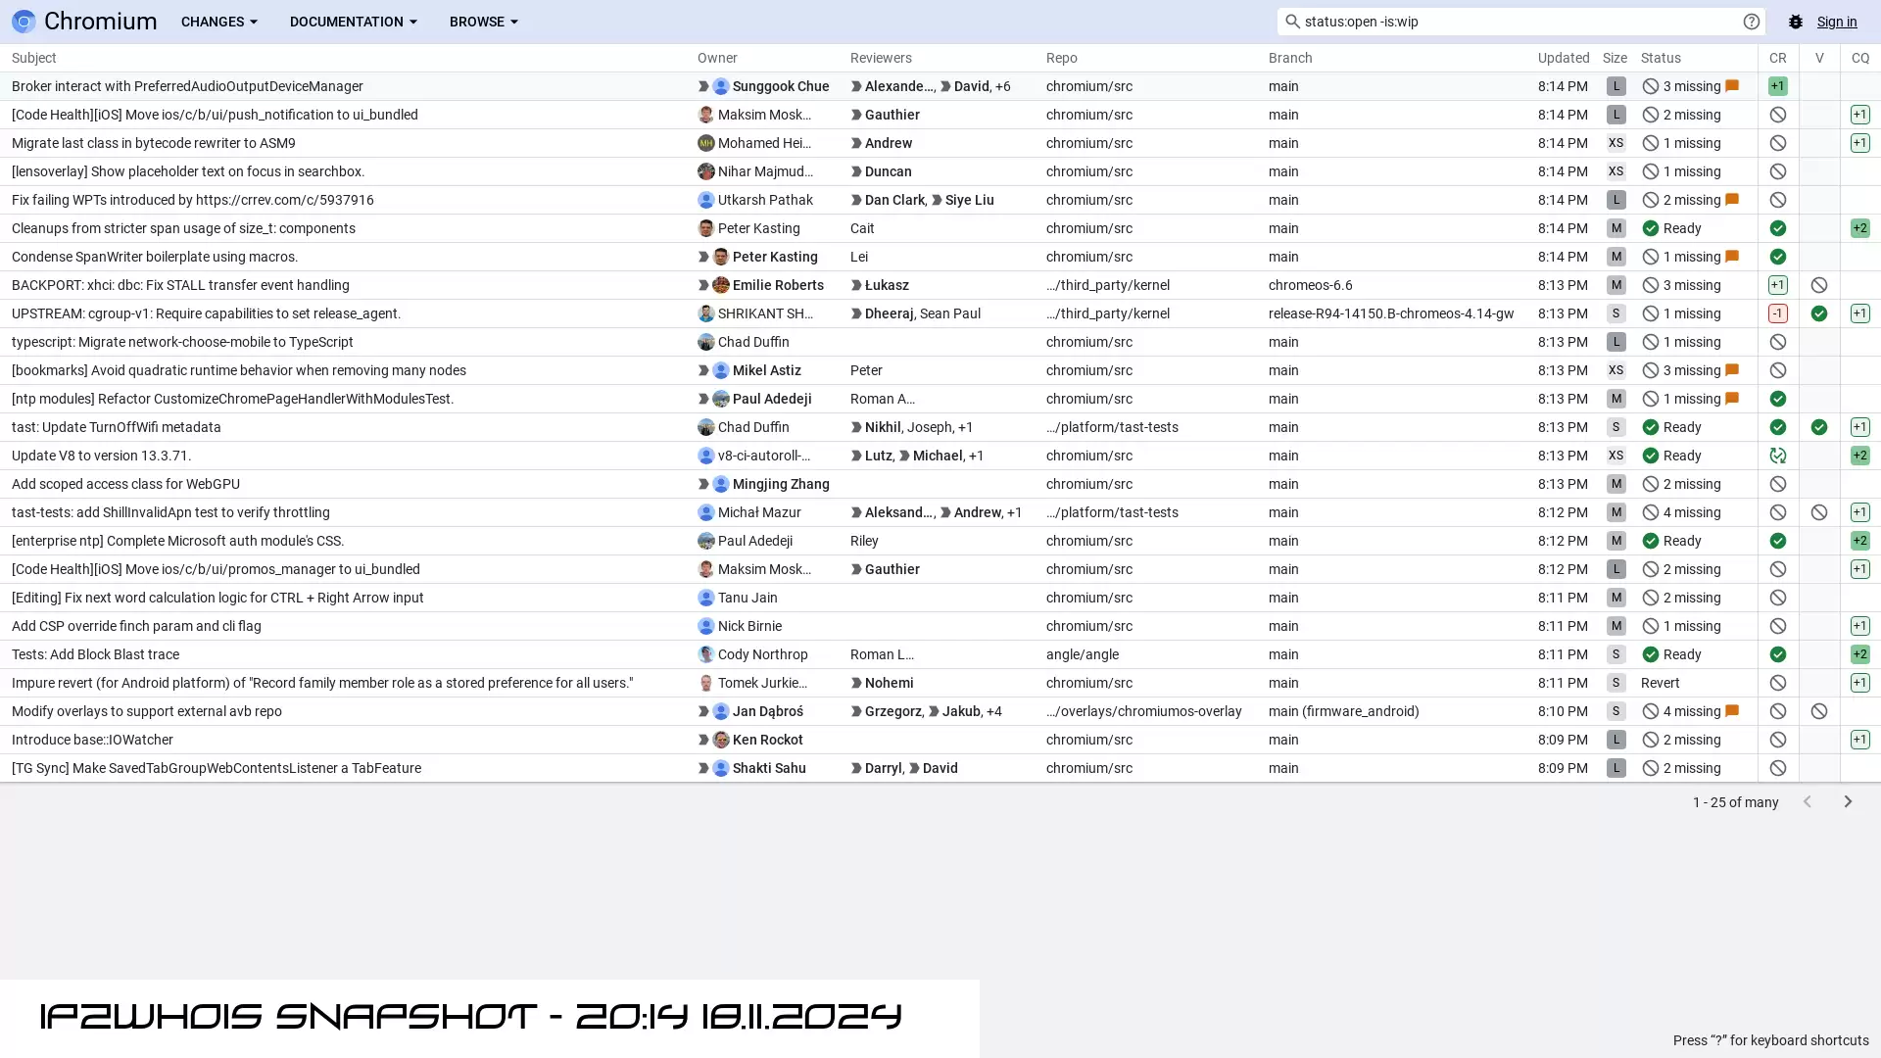
Task: Expand the BROWSE dropdown menu
Action: click(483, 21)
